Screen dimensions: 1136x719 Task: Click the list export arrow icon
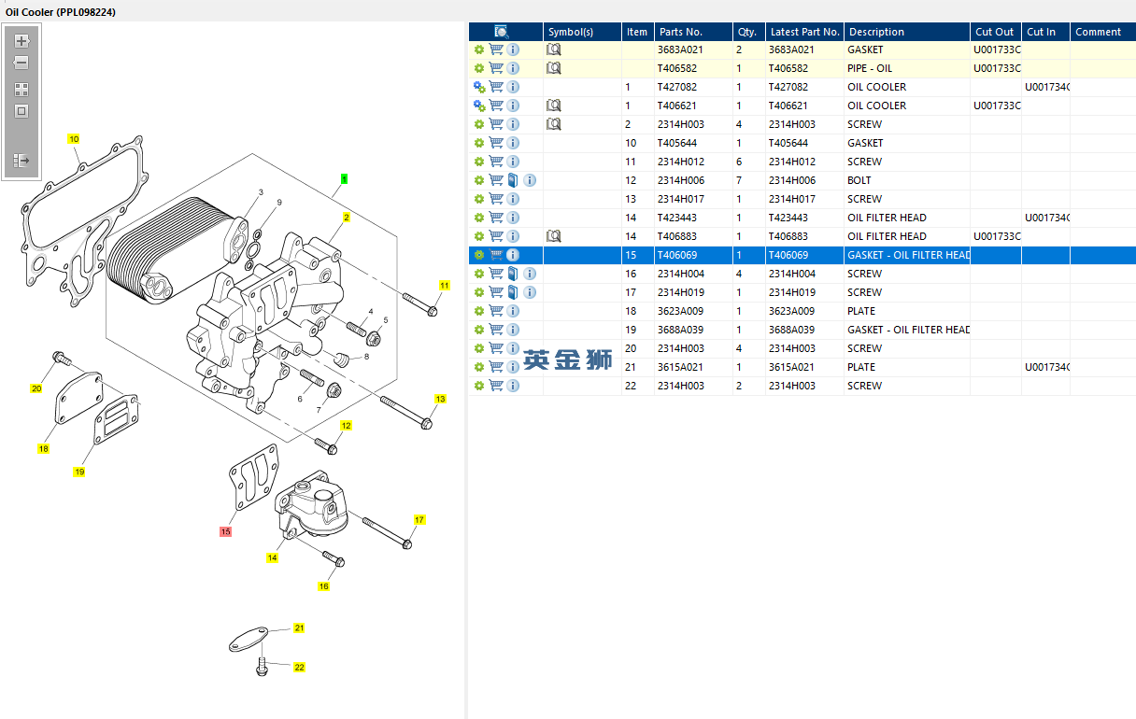tap(21, 161)
